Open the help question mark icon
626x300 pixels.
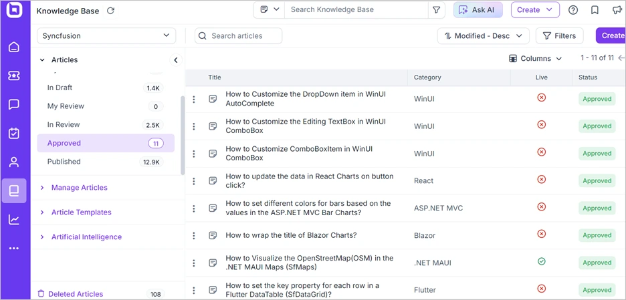click(573, 10)
